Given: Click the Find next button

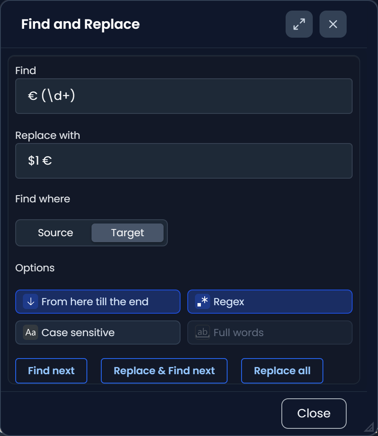Looking at the screenshot, I should pyautogui.click(x=51, y=371).
